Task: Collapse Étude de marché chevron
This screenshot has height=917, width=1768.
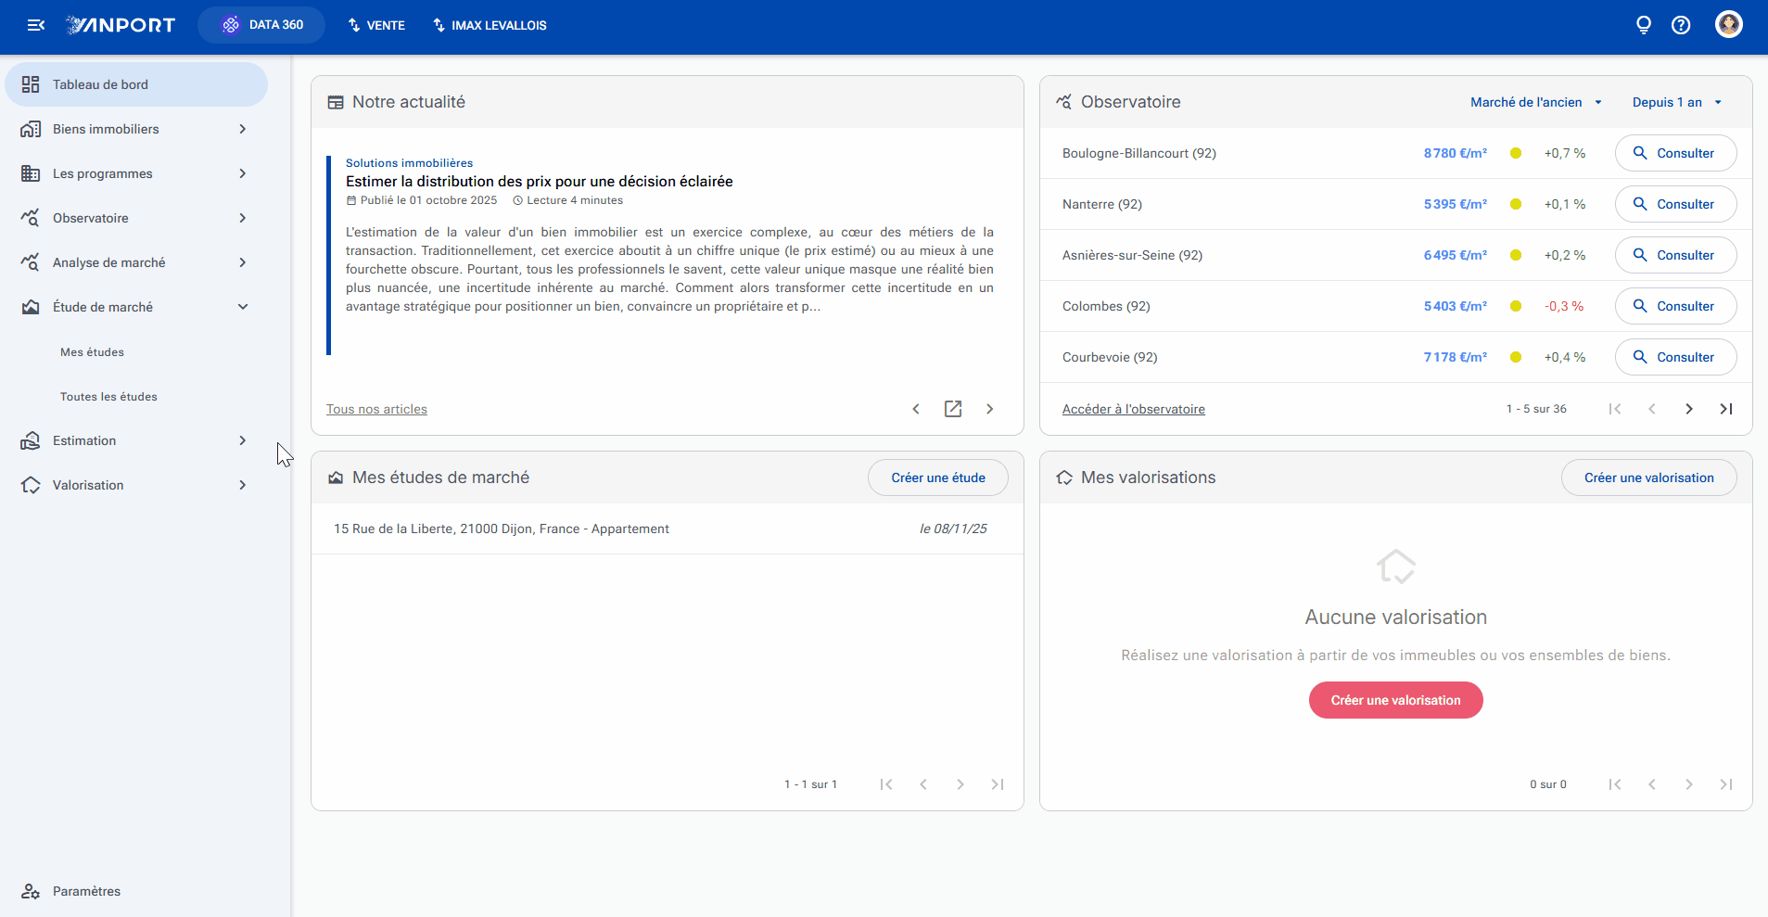Action: (x=243, y=307)
